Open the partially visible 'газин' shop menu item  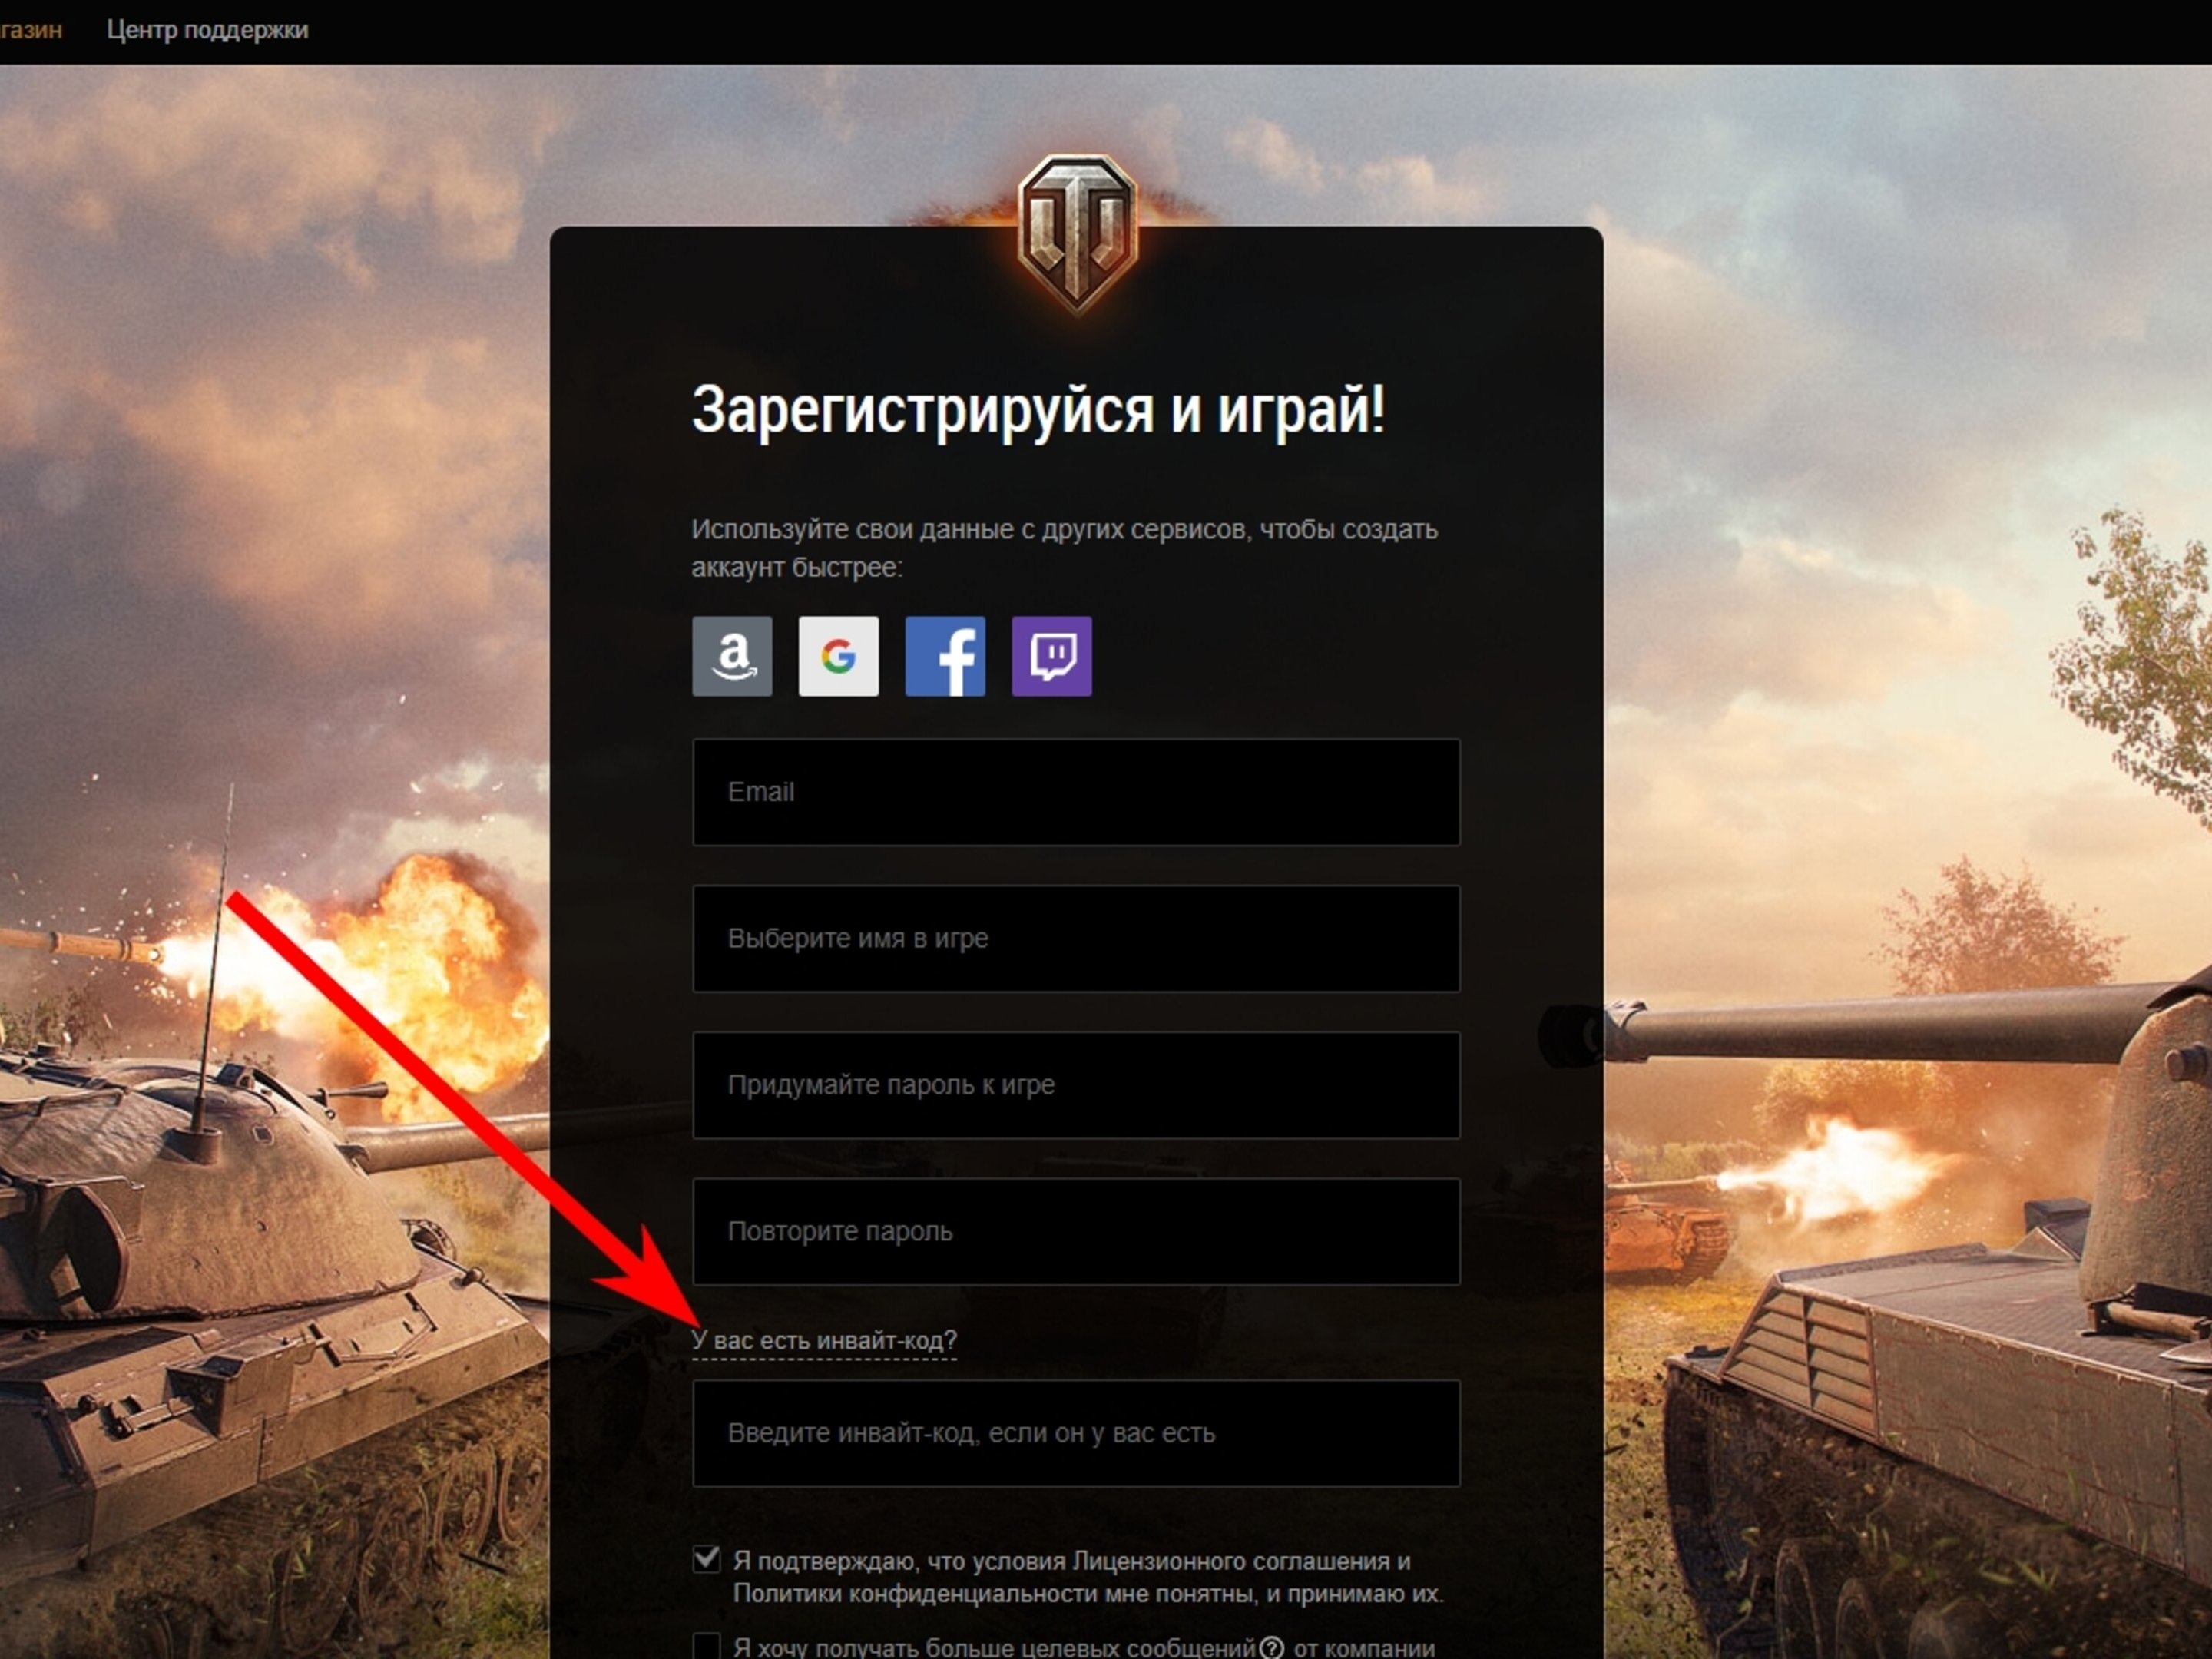pos(31,30)
